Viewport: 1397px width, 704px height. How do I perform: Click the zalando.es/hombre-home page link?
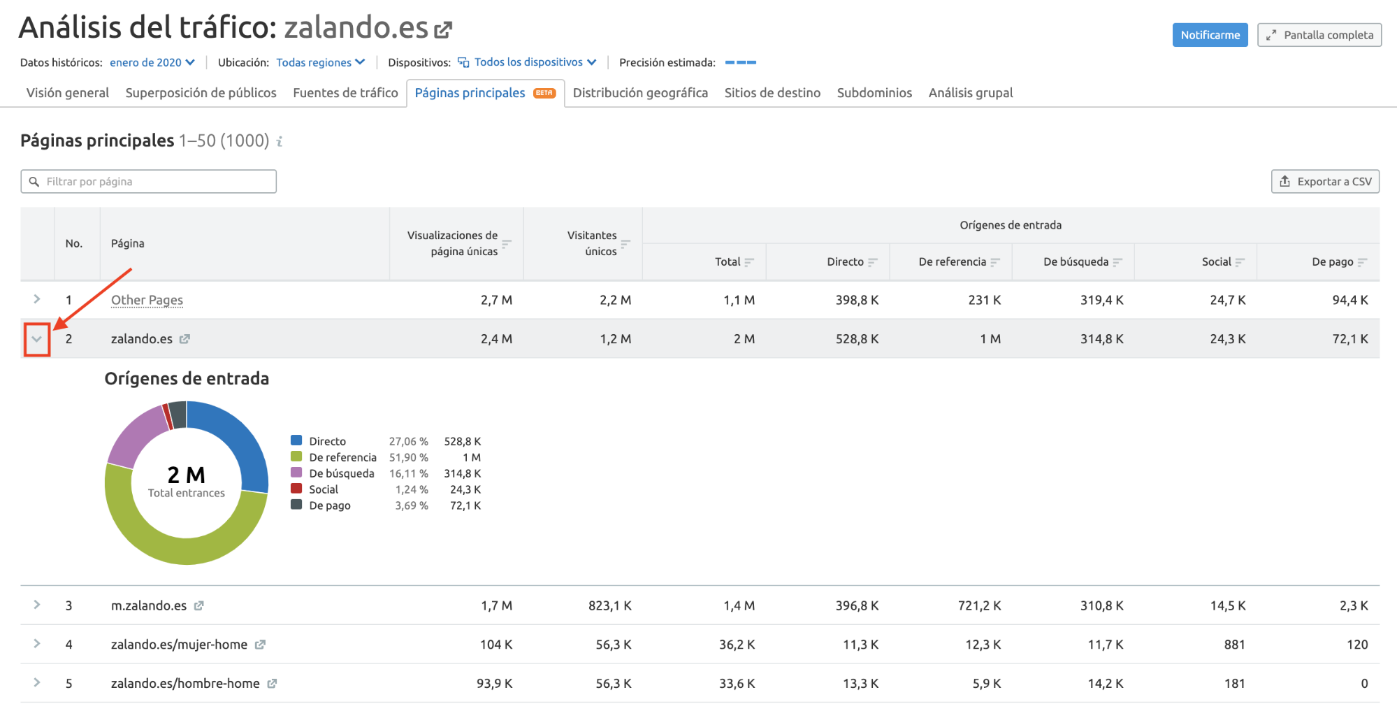pyautogui.click(x=185, y=684)
